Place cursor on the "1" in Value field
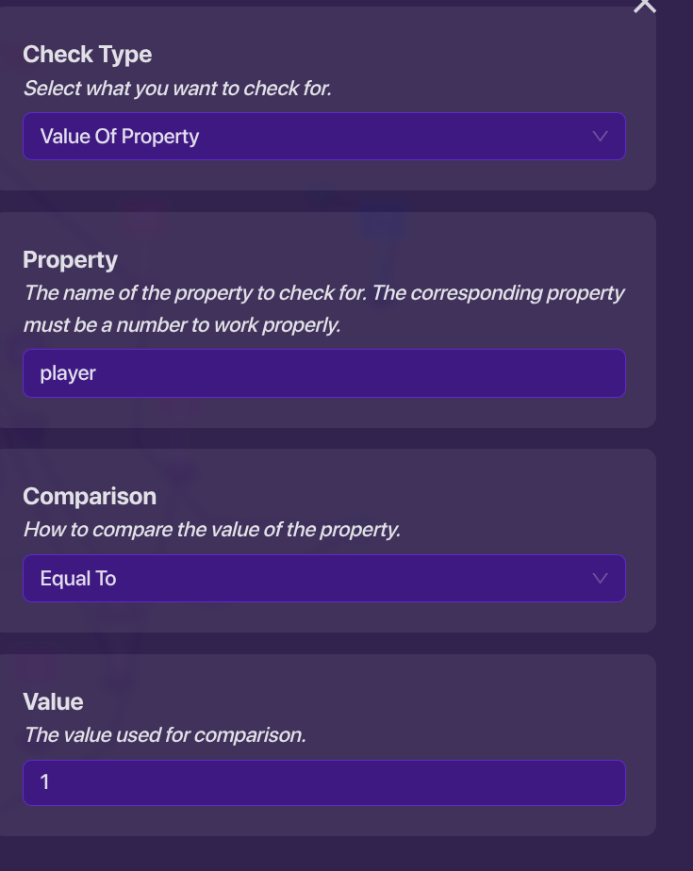Image resolution: width=693 pixels, height=871 pixels. 44,782
